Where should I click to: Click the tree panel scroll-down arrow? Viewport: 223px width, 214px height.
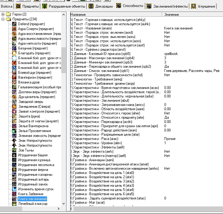click(64, 204)
